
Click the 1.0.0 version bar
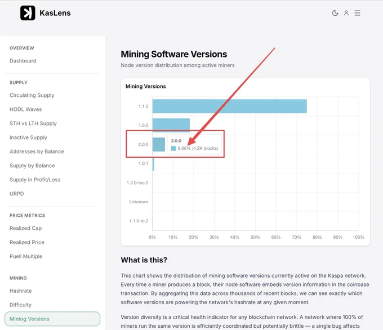(171, 126)
